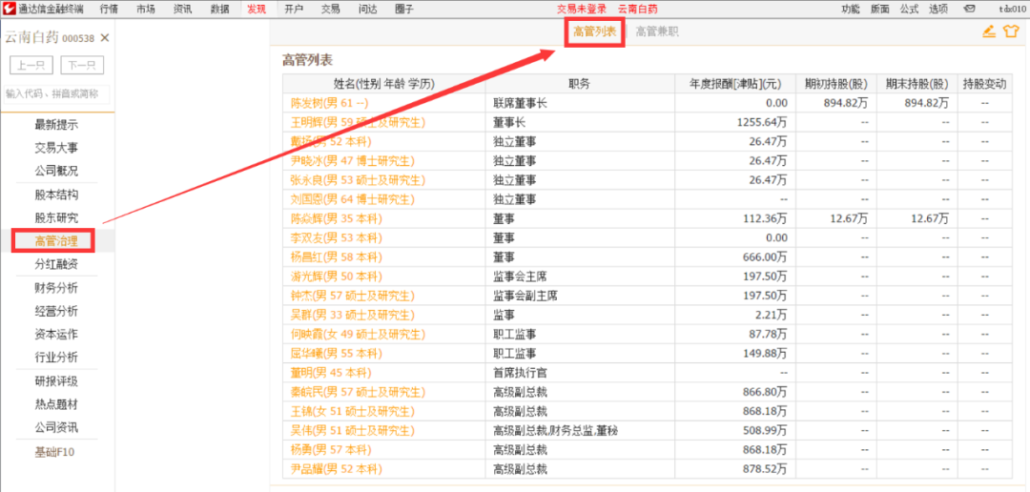
Task: Open executive 张永良 profile link
Action: 358,180
